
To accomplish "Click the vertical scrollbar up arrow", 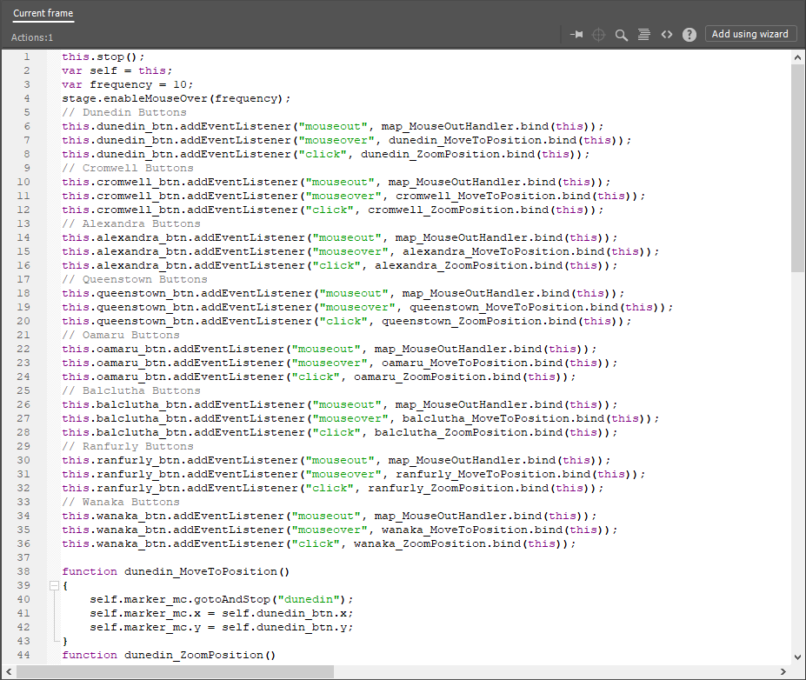I will 797,57.
